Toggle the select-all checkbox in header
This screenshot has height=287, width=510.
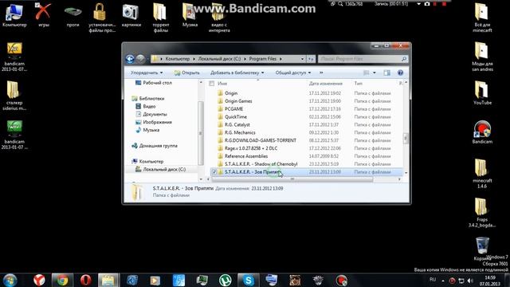pyautogui.click(x=212, y=84)
